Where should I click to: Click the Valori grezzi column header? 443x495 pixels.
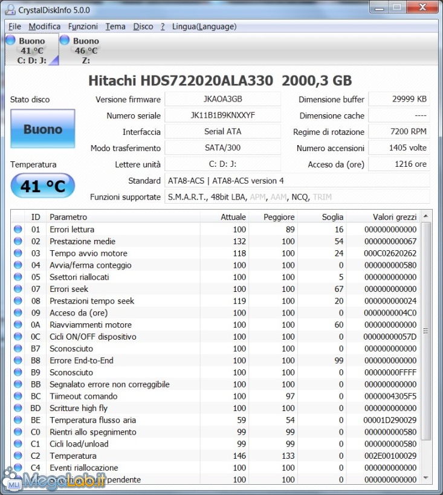click(x=383, y=217)
